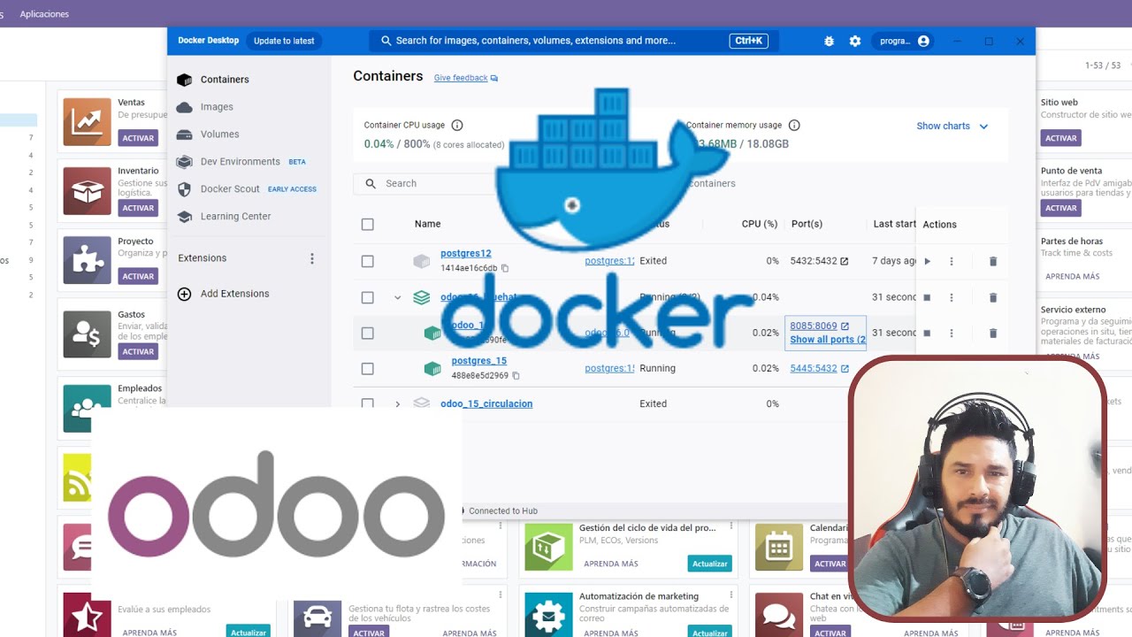Open the Images section in Docker sidebar
This screenshot has width=1132, height=637.
pos(205,107)
